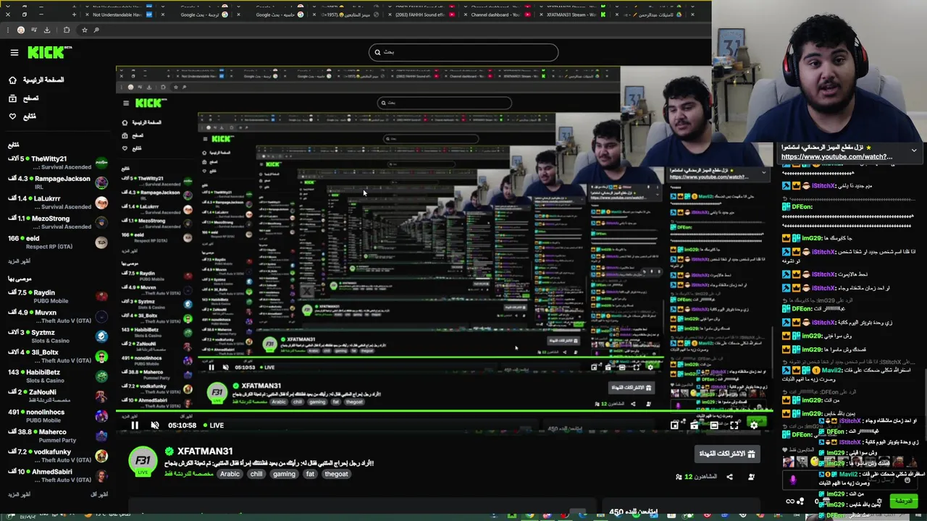Screen dimensions: 927x521
Task: Select the fat stream tag
Action: pyautogui.click(x=310, y=474)
